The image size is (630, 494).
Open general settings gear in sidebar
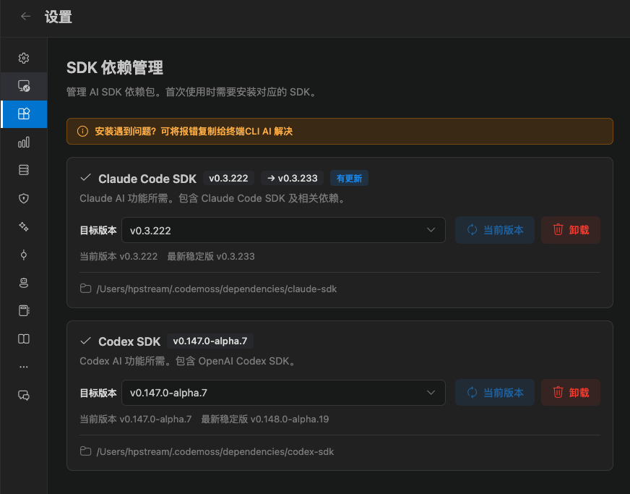coord(24,58)
